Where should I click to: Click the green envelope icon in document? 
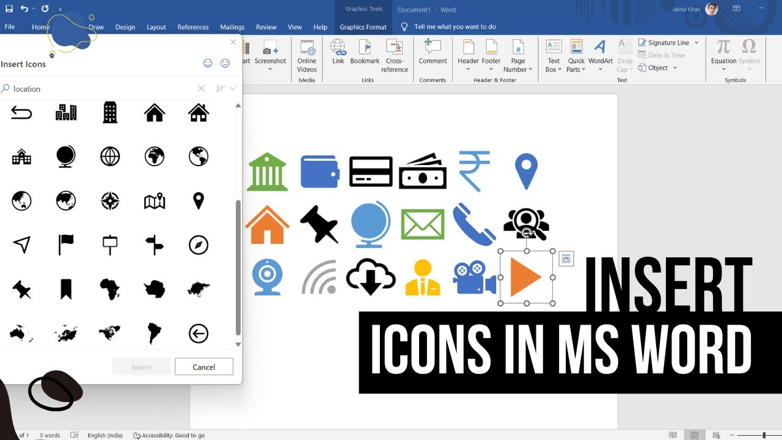(x=423, y=224)
